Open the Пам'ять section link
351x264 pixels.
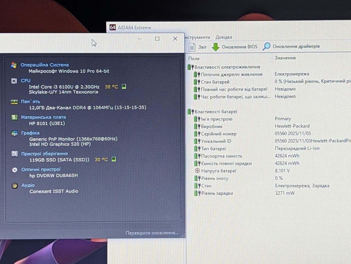pyautogui.click(x=30, y=101)
